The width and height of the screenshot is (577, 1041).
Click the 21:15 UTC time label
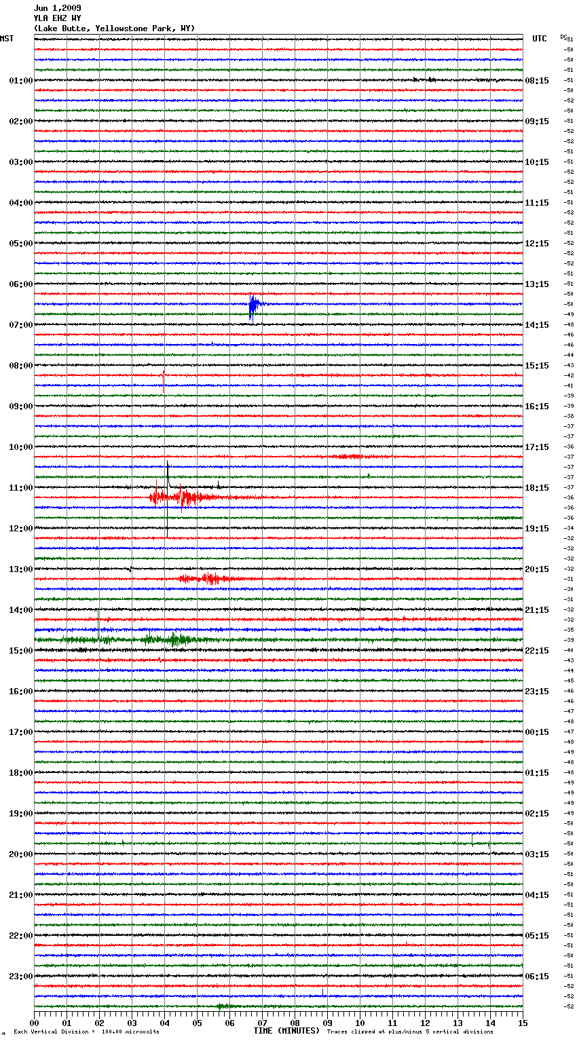(x=537, y=610)
